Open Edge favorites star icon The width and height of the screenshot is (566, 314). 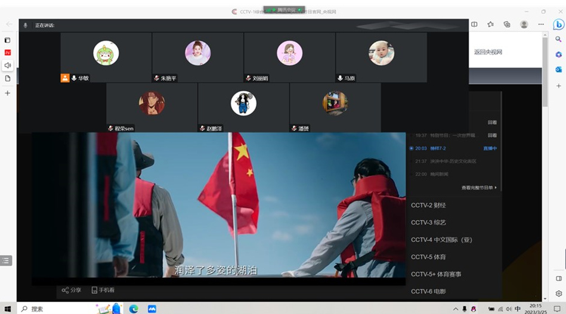tap(490, 24)
